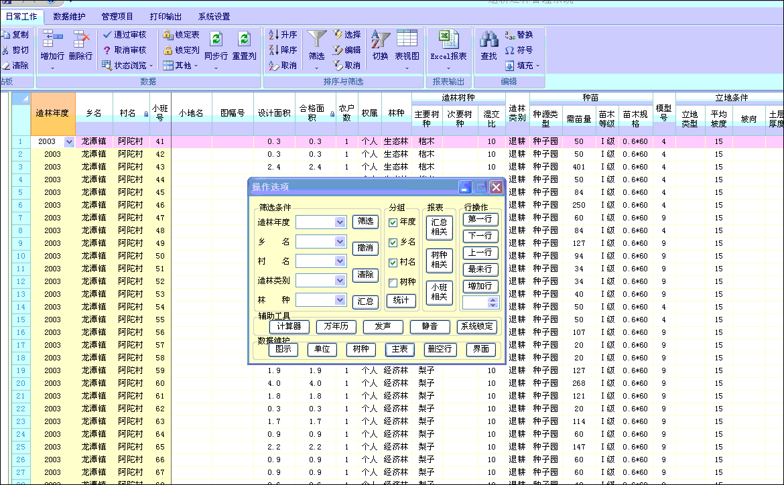The width and height of the screenshot is (784, 485).
Task: Click the 锁定表 lock icon
Action: 168,35
